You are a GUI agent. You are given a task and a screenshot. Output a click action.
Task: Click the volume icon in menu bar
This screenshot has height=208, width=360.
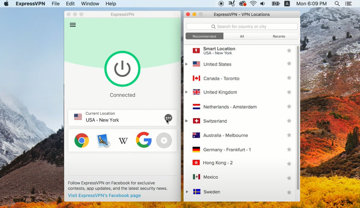pyautogui.click(x=263, y=3)
